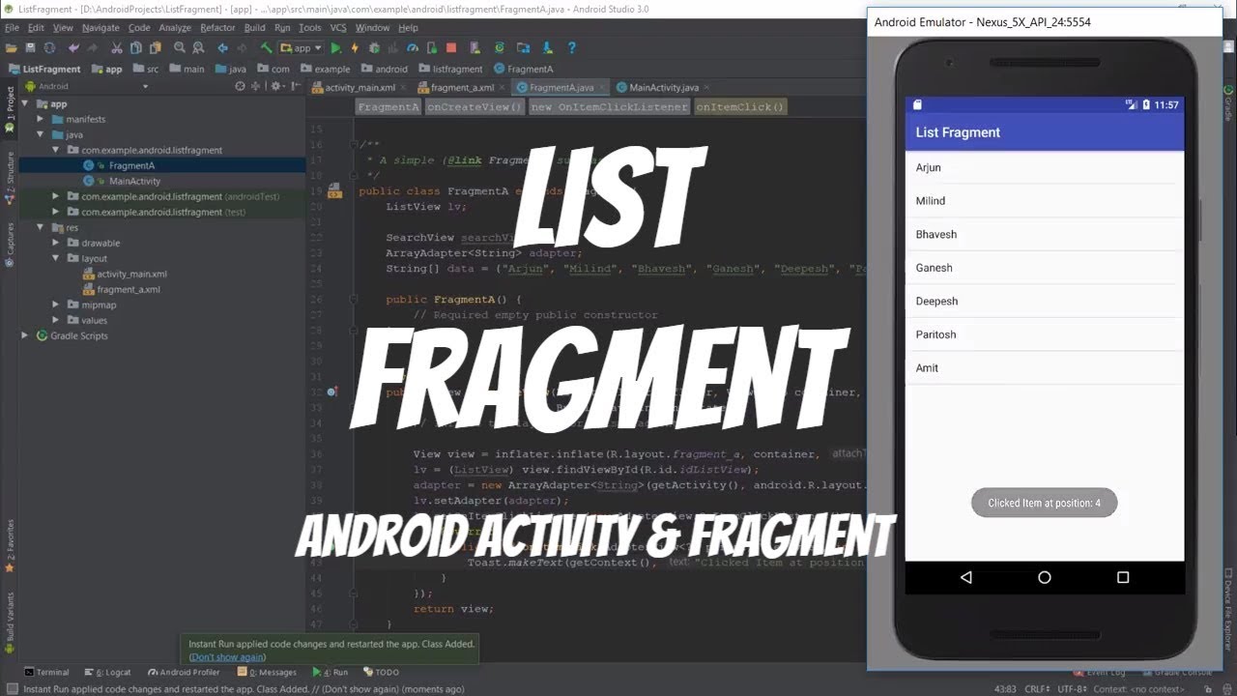Select fragment_a.xml in project tree

[129, 289]
